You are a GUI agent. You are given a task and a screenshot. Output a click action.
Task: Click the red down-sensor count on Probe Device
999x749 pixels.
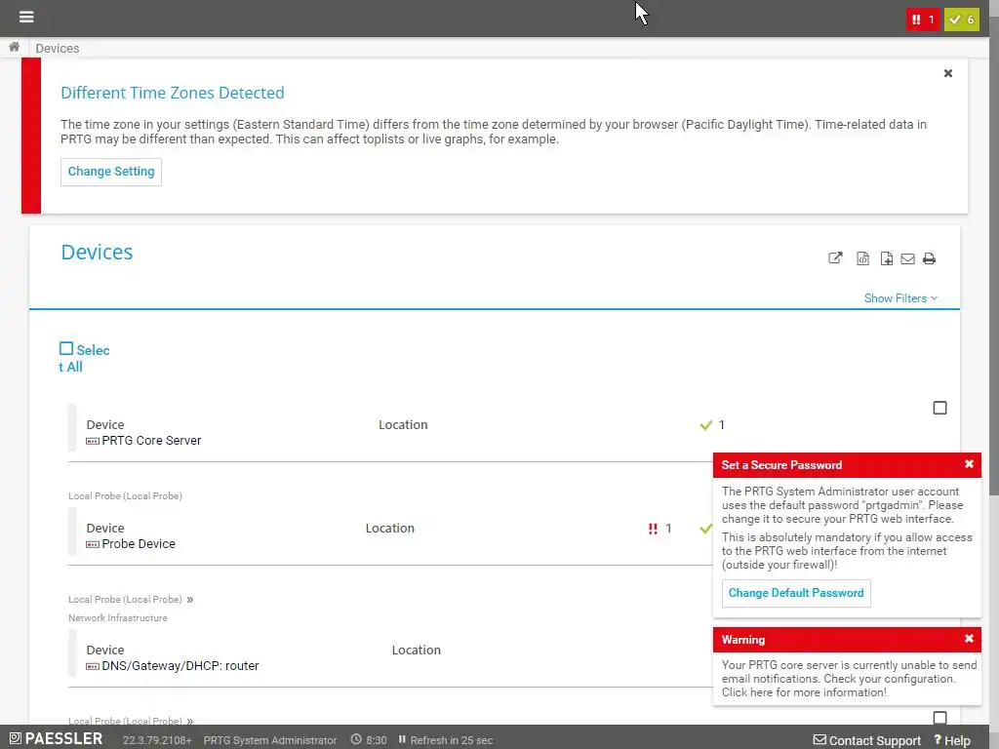(x=659, y=528)
